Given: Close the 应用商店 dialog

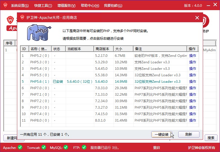Looking at the screenshot, I should click(x=197, y=18).
